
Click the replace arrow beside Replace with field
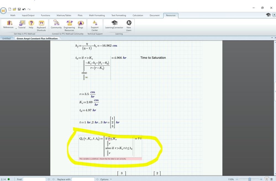click(x=97, y=179)
